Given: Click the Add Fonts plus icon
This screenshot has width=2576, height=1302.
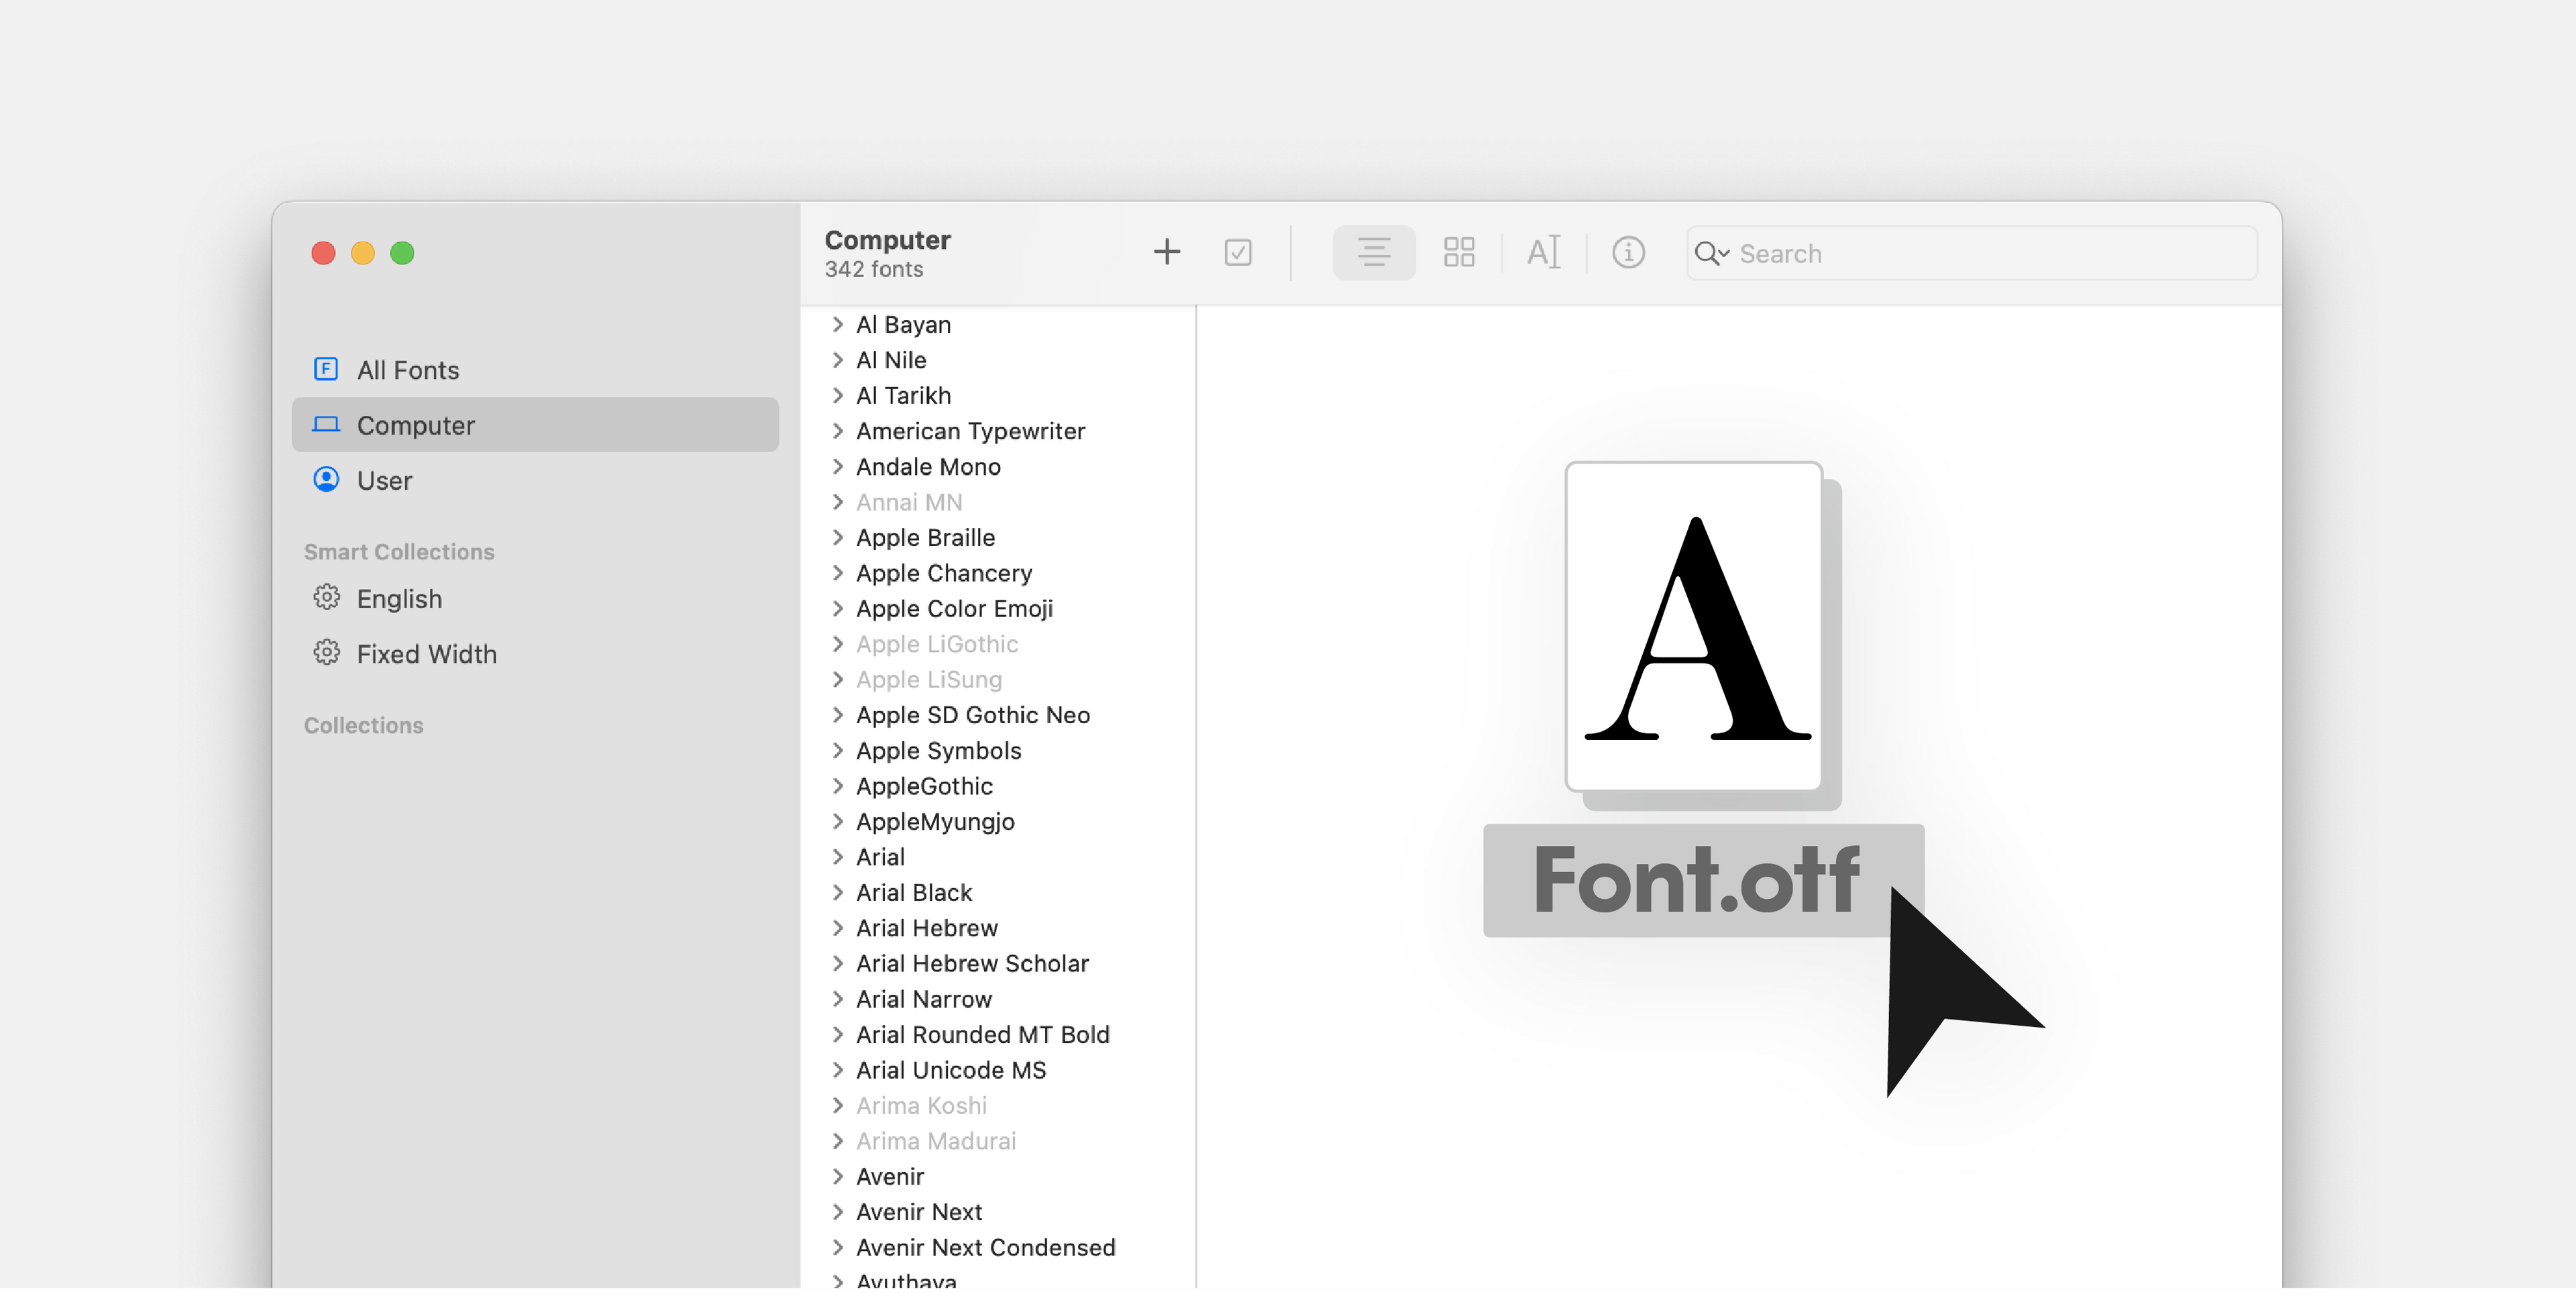Looking at the screenshot, I should coord(1166,252).
